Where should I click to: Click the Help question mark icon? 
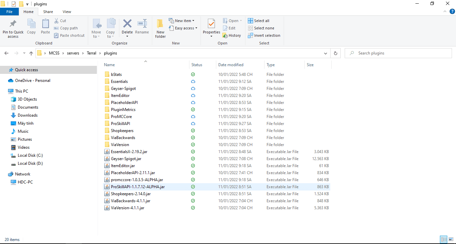[x=452, y=12]
